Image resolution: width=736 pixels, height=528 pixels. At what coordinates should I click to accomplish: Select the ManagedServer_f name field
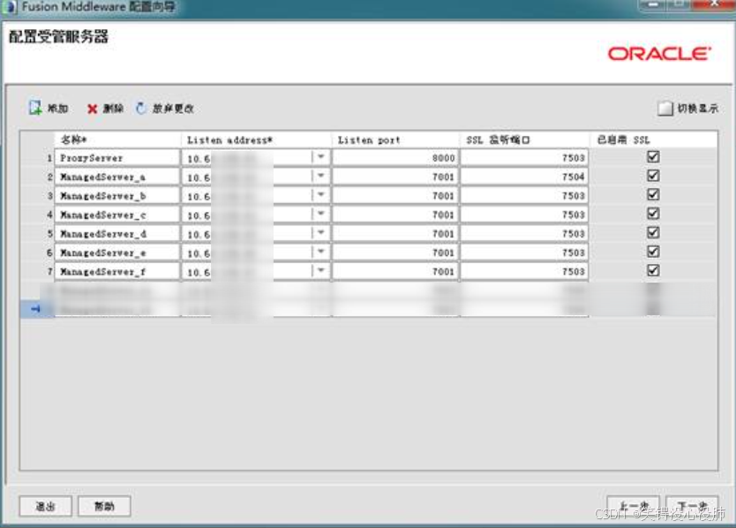click(x=117, y=272)
